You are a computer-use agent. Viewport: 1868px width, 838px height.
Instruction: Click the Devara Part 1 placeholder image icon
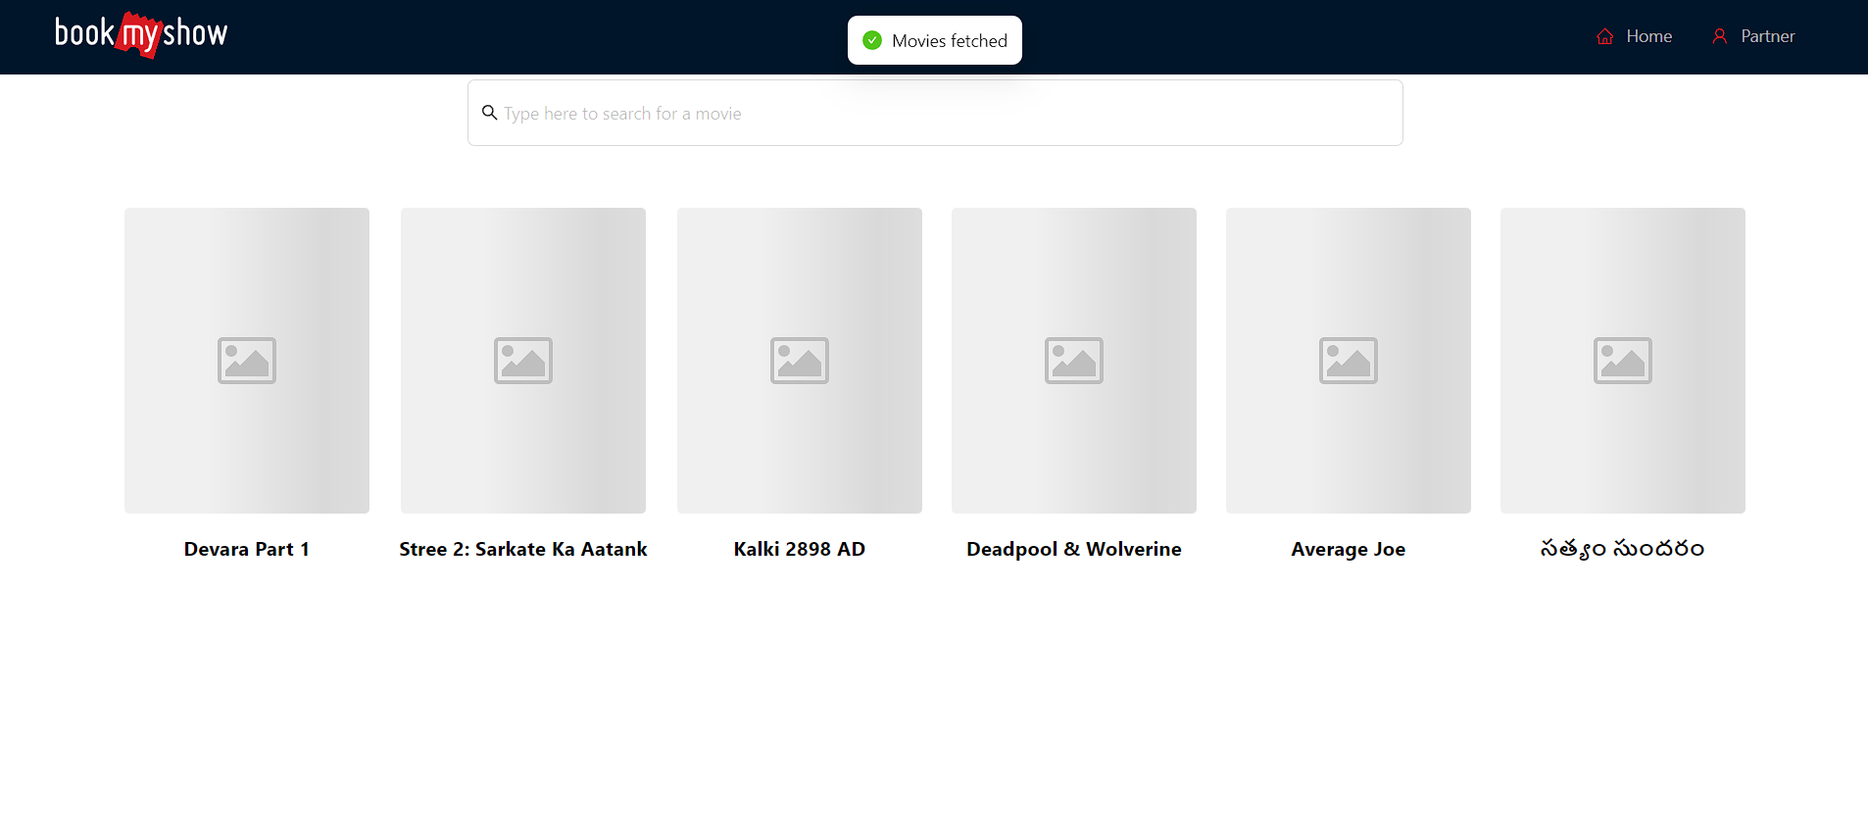coord(247,361)
